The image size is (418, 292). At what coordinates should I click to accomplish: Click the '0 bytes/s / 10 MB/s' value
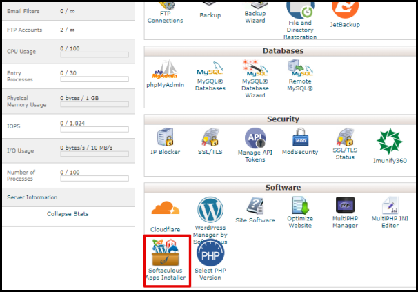coord(86,148)
